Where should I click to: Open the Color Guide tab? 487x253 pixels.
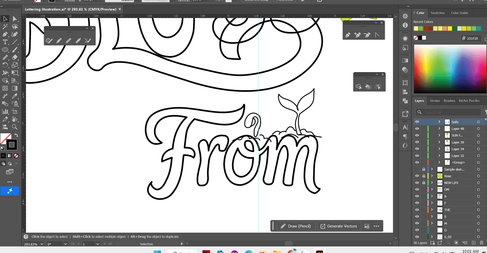pos(459,13)
